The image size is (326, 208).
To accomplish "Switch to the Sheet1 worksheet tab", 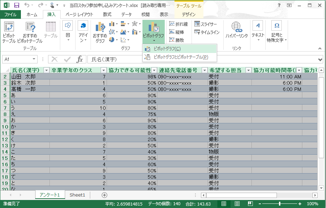I will tap(77, 195).
